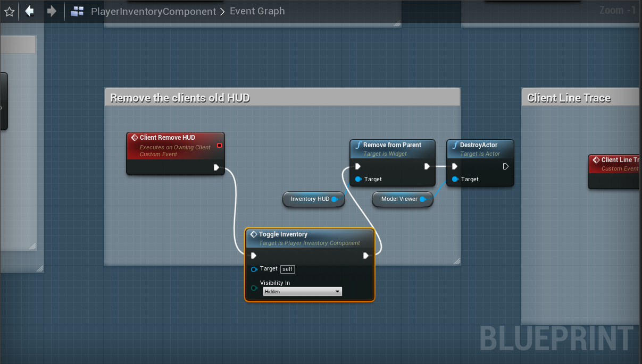Image resolution: width=642 pixels, height=364 pixels.
Task: Select Model Viewer variable node
Action: pyautogui.click(x=403, y=199)
